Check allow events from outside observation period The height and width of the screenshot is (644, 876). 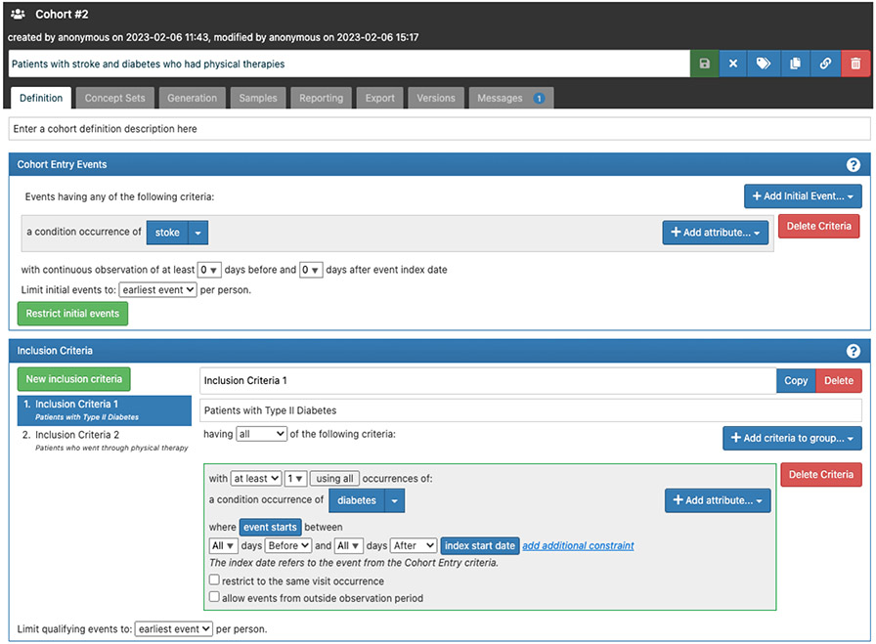(x=215, y=597)
